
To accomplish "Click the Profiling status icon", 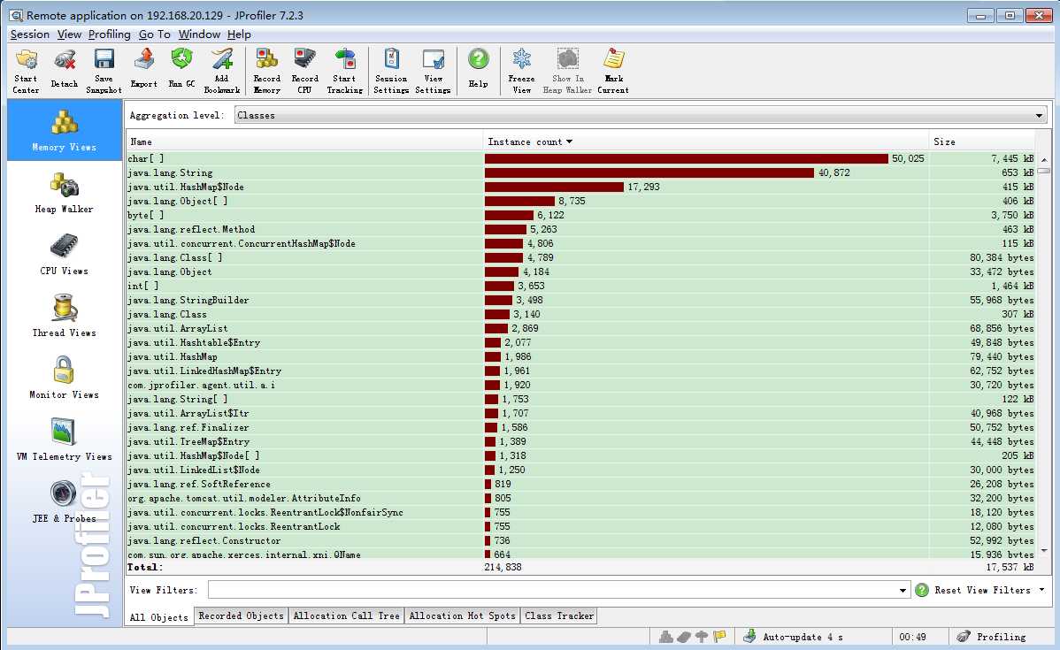I will point(964,637).
